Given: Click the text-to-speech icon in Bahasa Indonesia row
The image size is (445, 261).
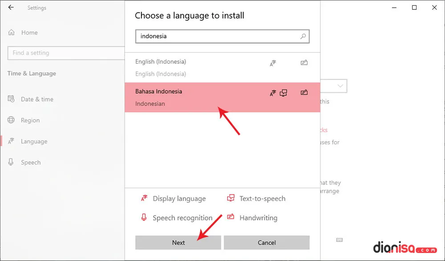Looking at the screenshot, I should [x=283, y=93].
